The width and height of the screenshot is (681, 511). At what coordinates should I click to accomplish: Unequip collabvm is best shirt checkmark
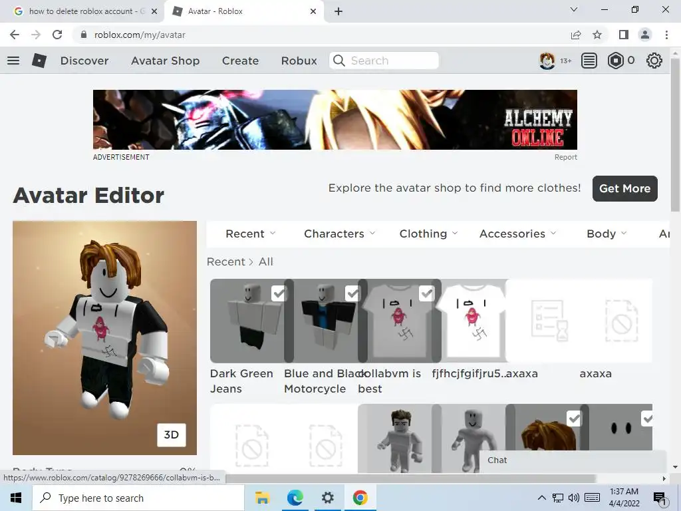click(x=426, y=293)
